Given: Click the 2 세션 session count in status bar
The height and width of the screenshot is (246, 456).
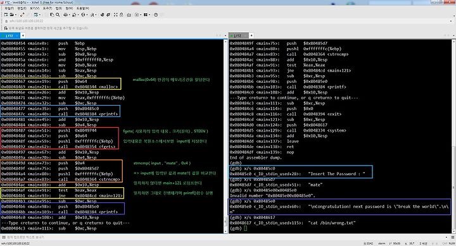Looking at the screenshot, I should pyautogui.click(x=423, y=243).
